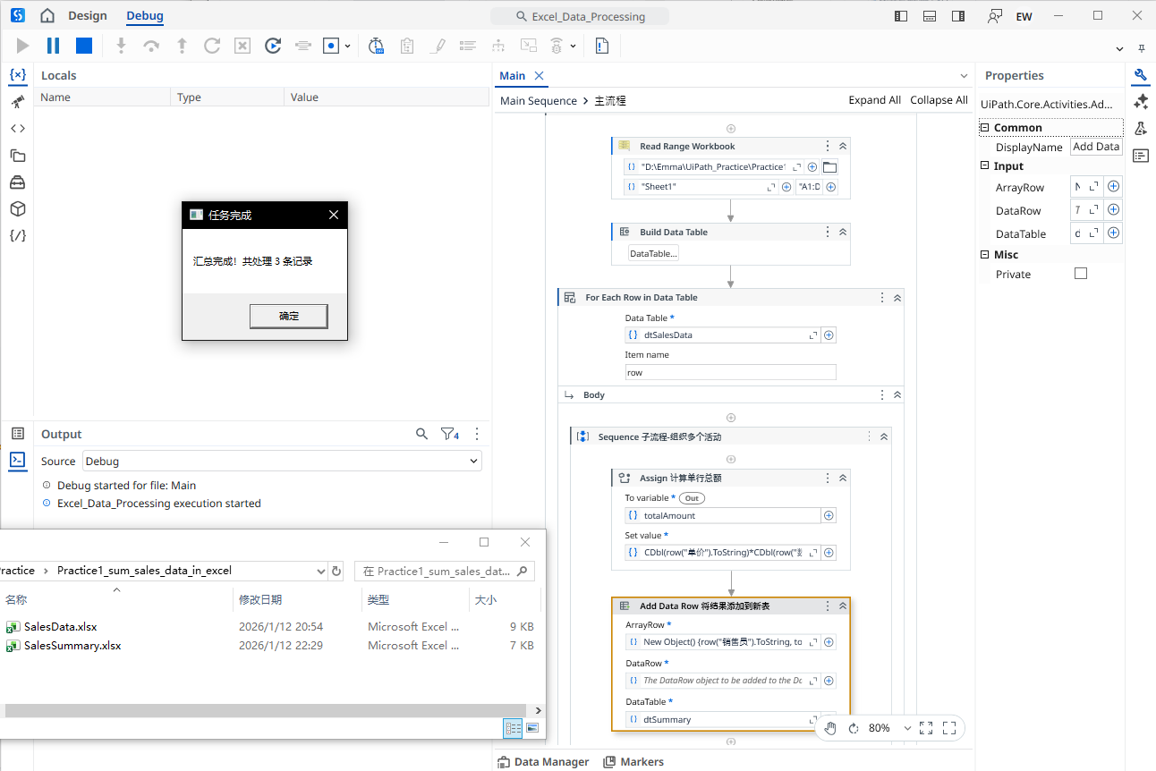Open the Markers tab
The image size is (1156, 771).
click(x=633, y=762)
